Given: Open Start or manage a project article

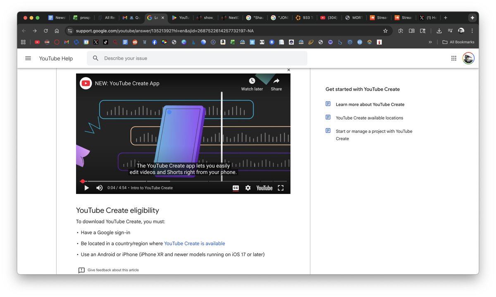Looking at the screenshot, I should (374, 135).
